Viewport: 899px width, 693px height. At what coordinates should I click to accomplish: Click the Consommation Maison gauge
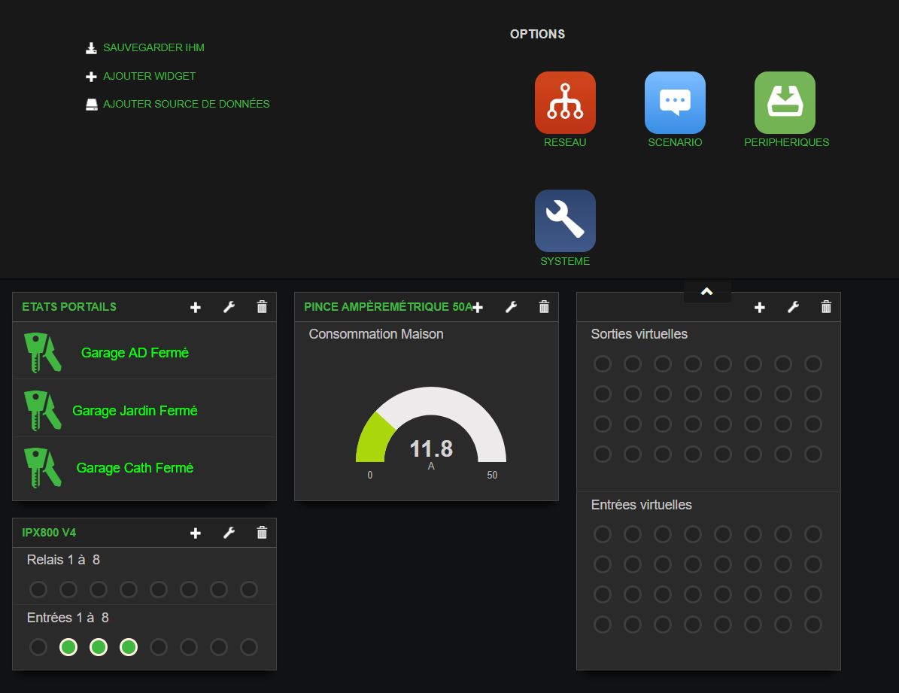click(431, 433)
